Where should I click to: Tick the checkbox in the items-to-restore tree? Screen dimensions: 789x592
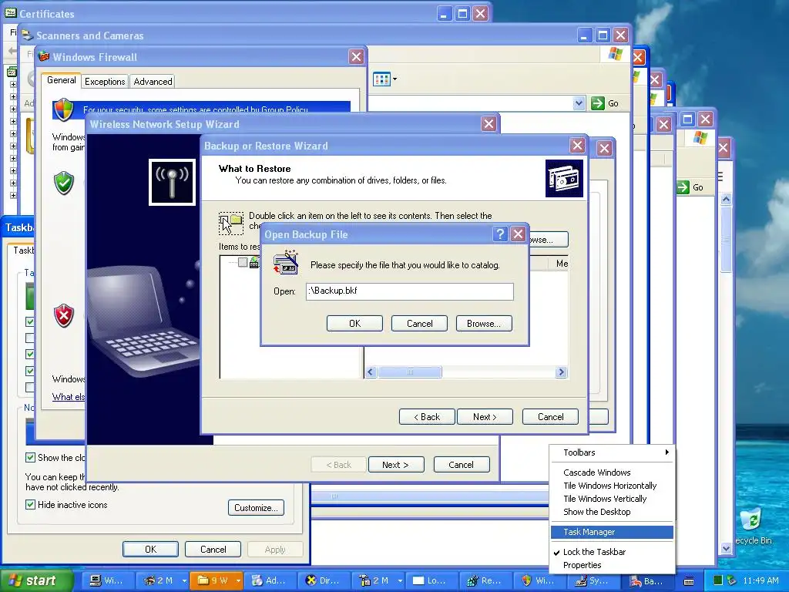(243, 262)
